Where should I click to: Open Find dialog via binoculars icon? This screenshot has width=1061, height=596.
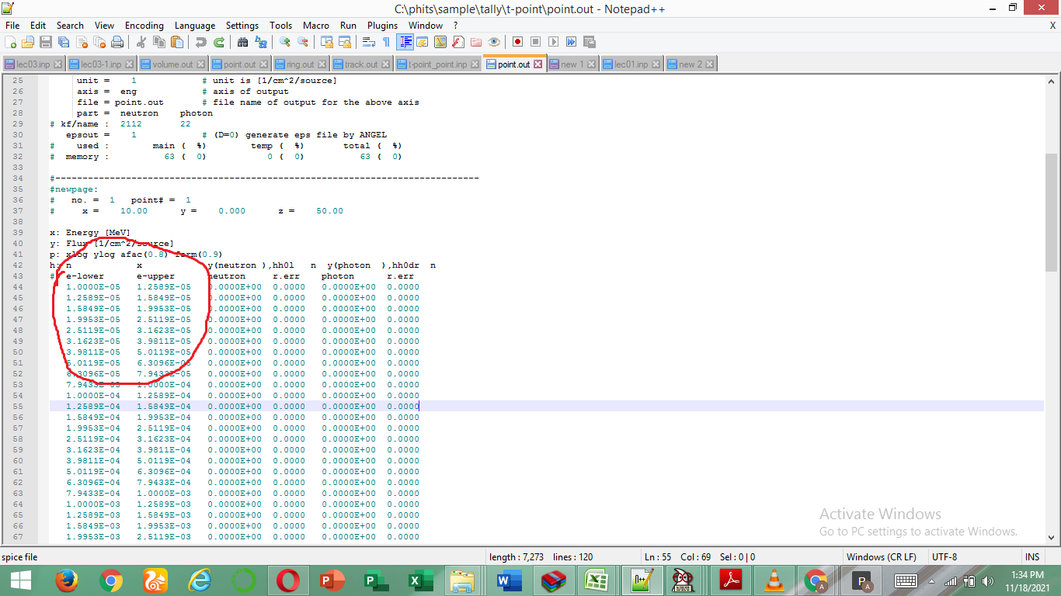click(243, 42)
